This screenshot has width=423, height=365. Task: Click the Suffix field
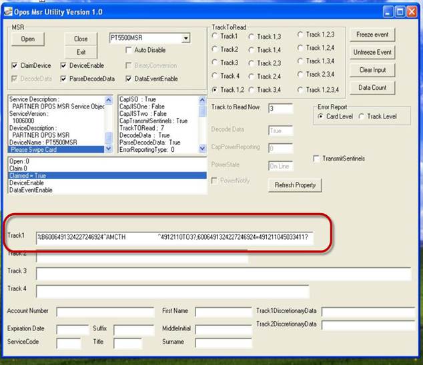(x=134, y=330)
